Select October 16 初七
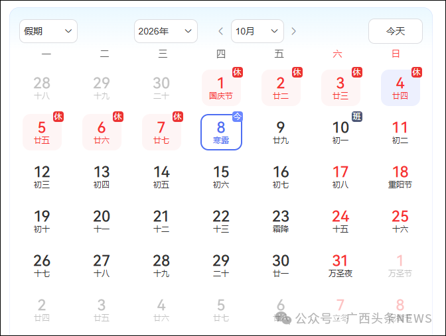446x336 pixels. pos(281,177)
